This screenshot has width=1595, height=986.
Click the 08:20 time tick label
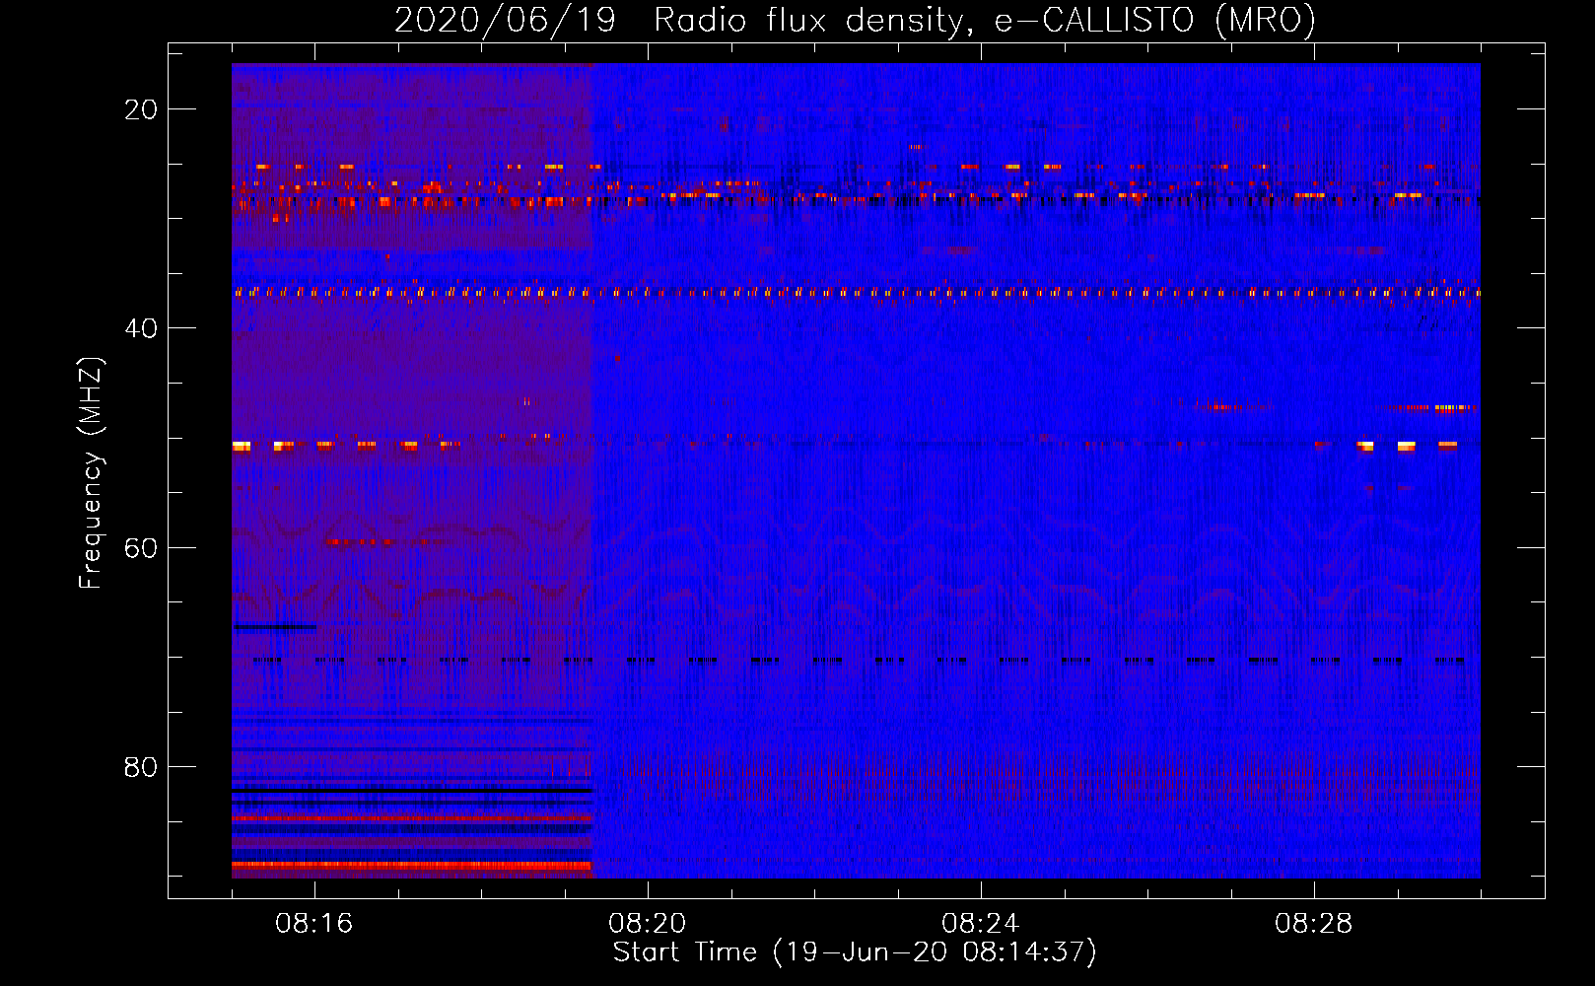[648, 924]
